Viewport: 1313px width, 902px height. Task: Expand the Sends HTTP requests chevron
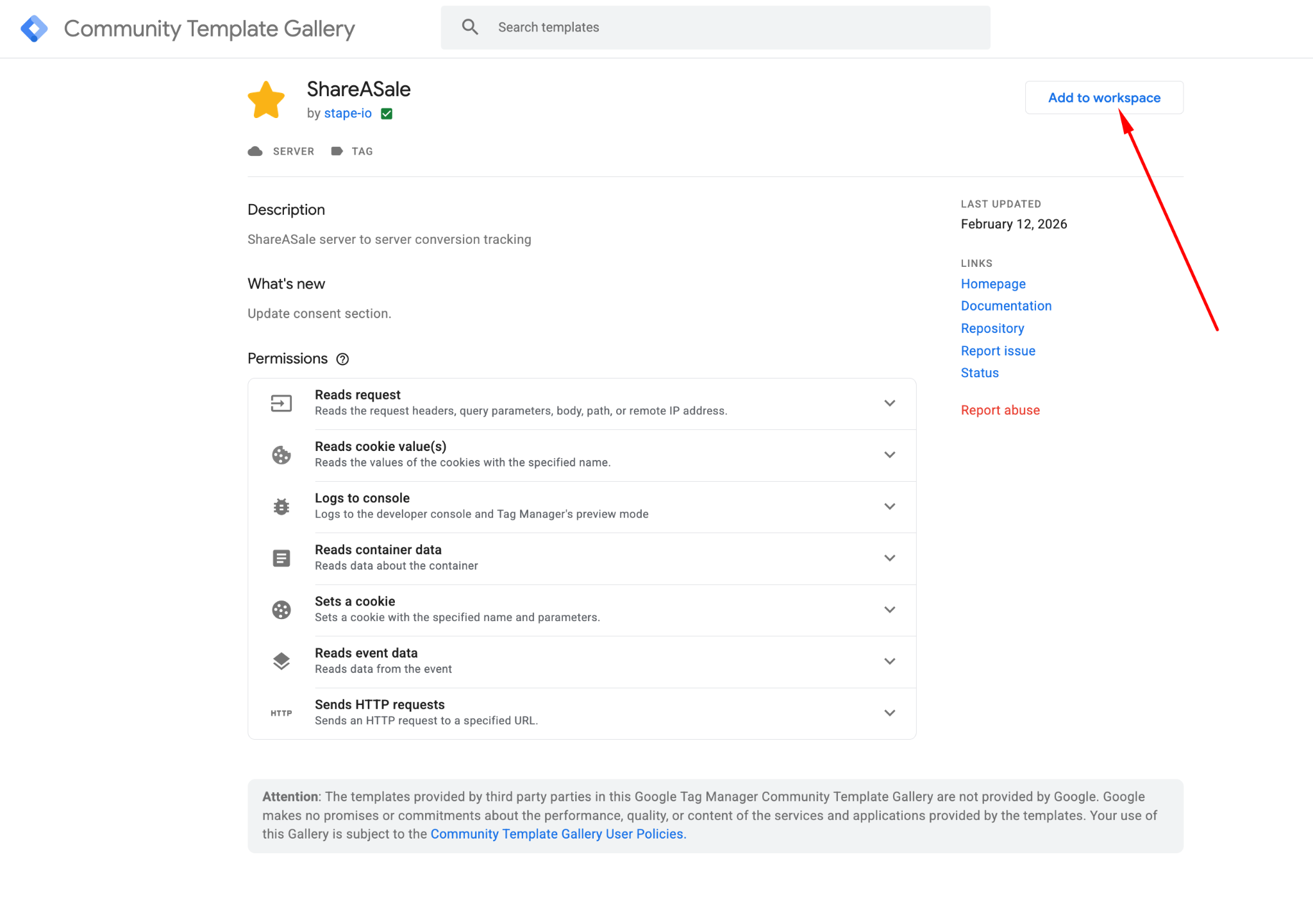[890, 713]
